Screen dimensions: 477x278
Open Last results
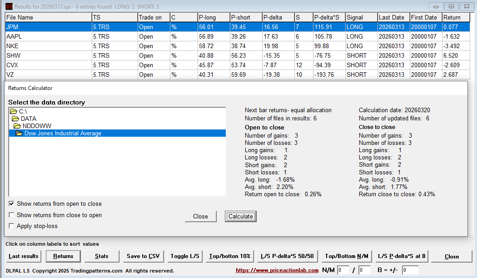pyautogui.click(x=24, y=256)
